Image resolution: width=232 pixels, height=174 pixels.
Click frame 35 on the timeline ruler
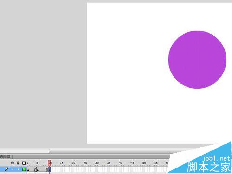pos(109,163)
